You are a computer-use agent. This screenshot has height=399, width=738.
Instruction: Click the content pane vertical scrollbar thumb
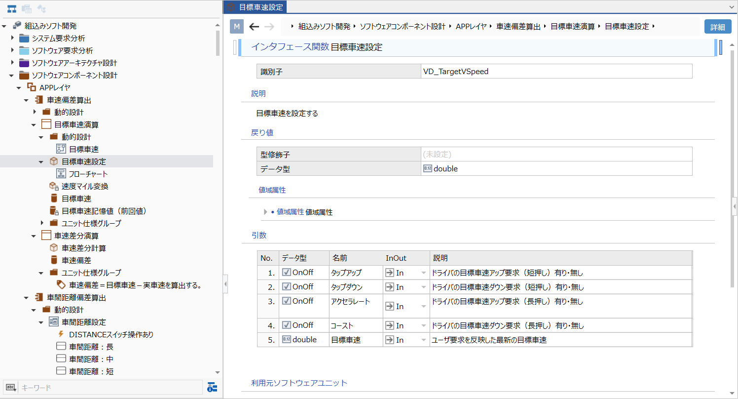tap(732, 168)
